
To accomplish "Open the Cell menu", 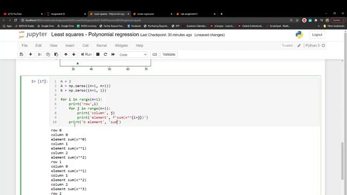I will pos(86,45).
